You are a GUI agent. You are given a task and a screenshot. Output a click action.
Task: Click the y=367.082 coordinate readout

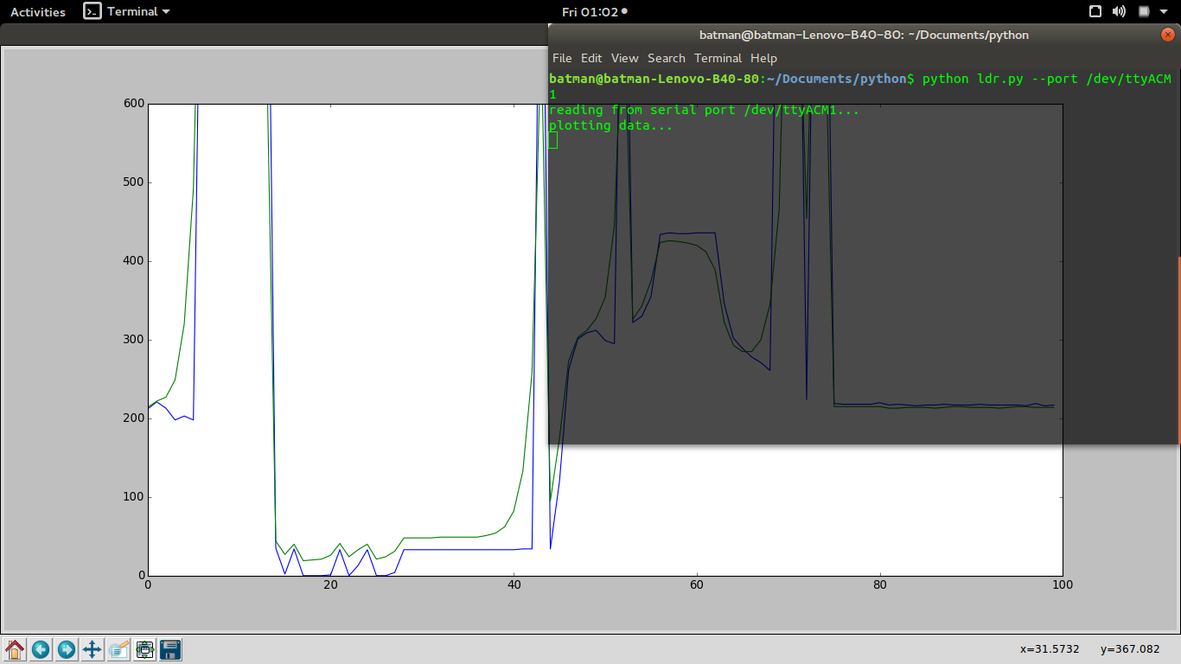click(1130, 649)
